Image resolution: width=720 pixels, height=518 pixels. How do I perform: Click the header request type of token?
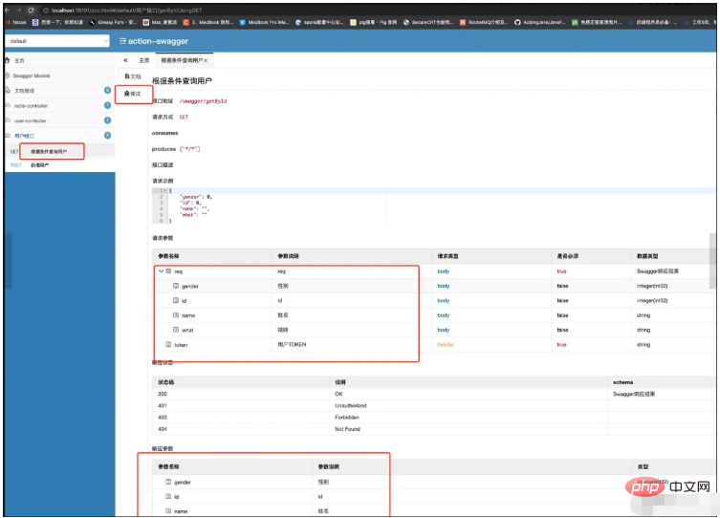pyautogui.click(x=446, y=345)
